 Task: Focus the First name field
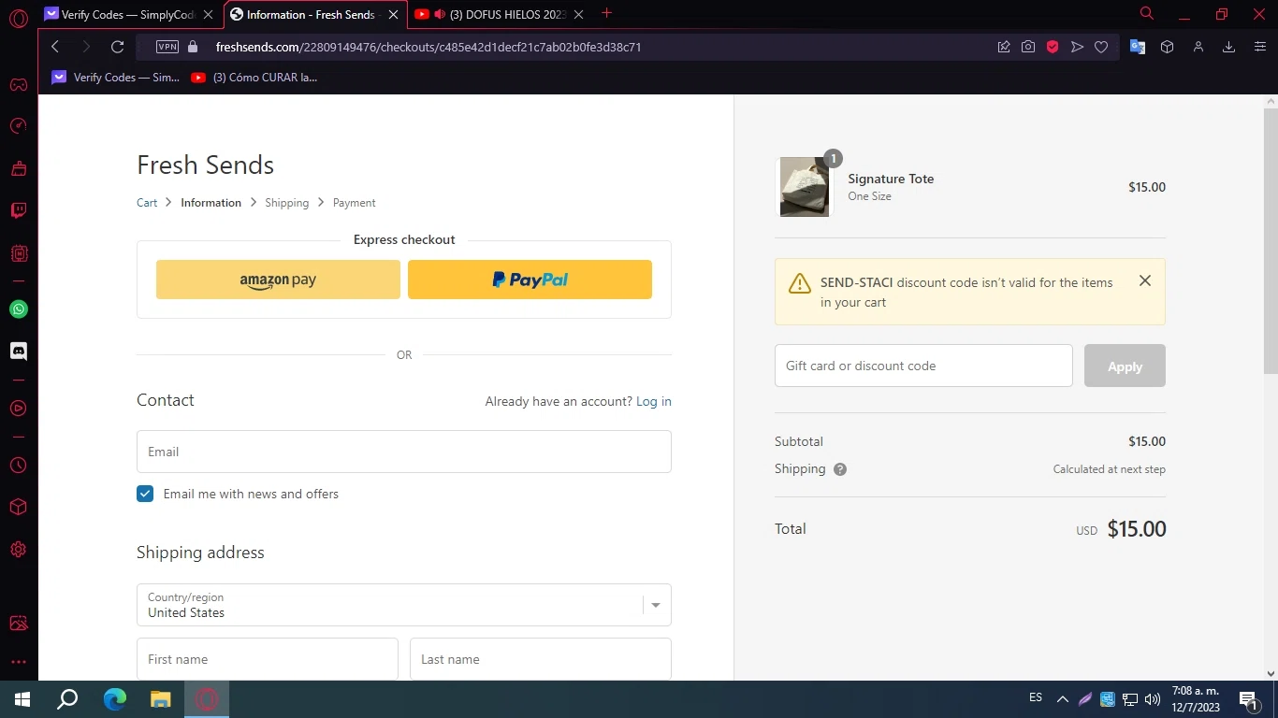pyautogui.click(x=268, y=659)
